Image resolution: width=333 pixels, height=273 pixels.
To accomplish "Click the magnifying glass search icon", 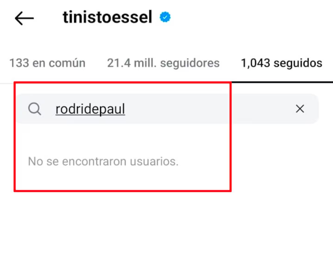I will (35, 109).
